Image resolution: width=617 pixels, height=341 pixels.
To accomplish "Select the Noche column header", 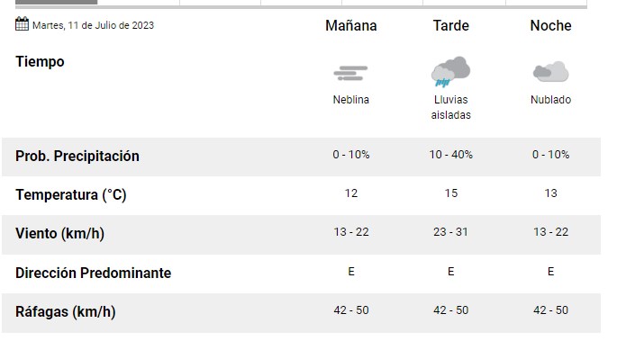I will pyautogui.click(x=550, y=25).
